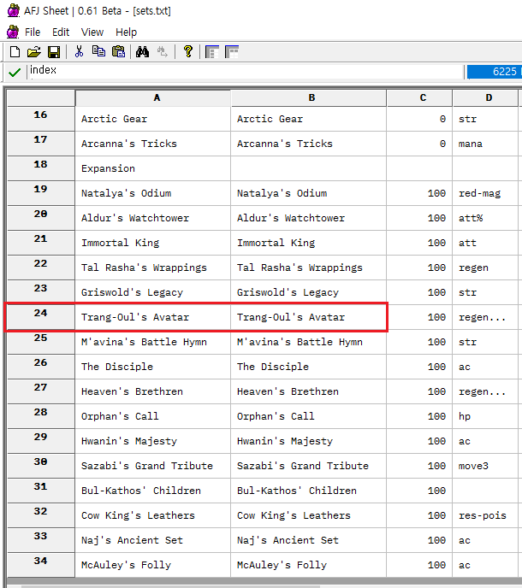Select column C header
This screenshot has height=588, width=522.
point(419,98)
